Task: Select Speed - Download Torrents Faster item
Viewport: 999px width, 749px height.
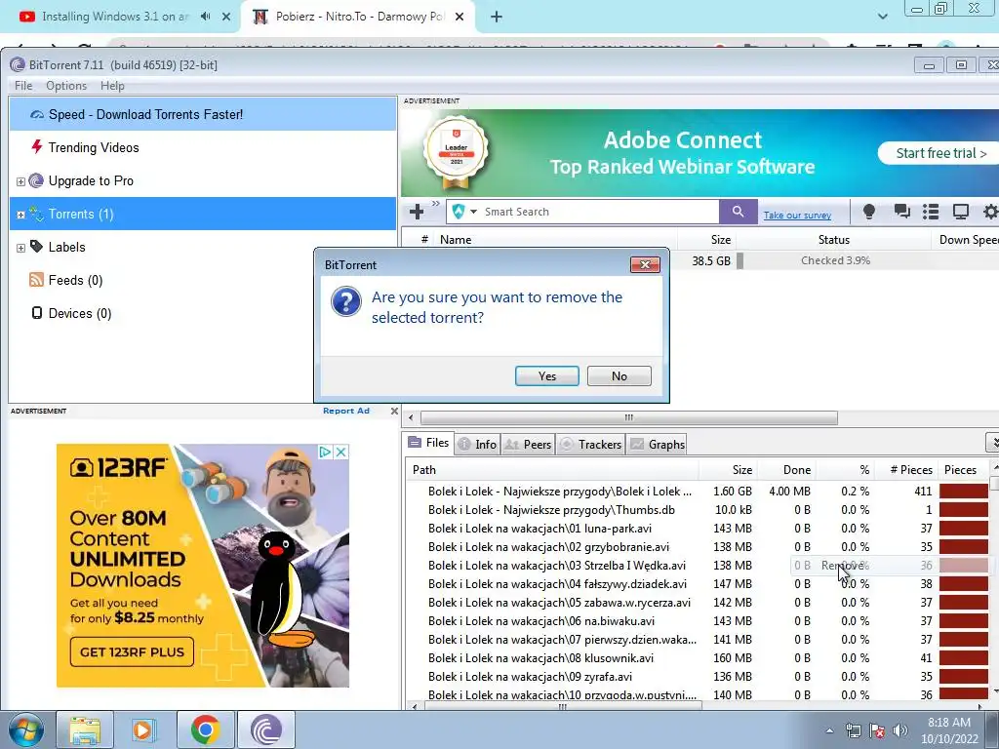Action: point(203,114)
